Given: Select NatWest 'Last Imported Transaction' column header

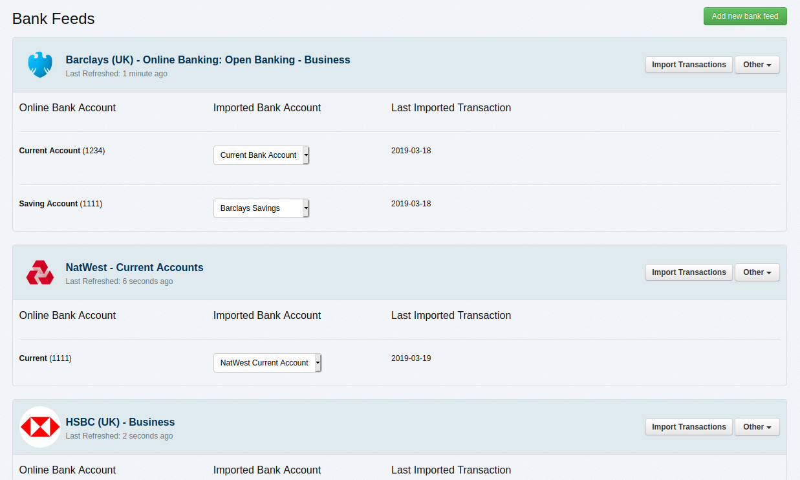Looking at the screenshot, I should [x=451, y=316].
